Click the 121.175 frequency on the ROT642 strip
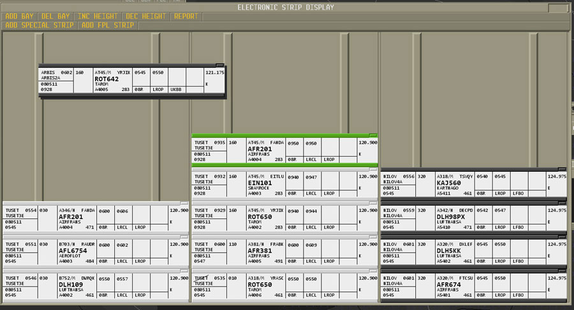The image size is (574, 310). (214, 73)
